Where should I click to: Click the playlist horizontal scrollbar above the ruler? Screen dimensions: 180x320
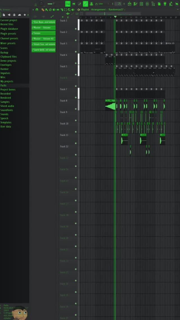point(113,14)
